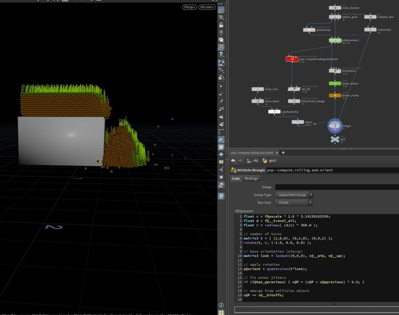Select the copytopoints1 node

pos(275,111)
